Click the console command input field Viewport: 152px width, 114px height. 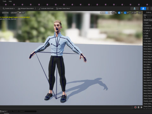pyautogui.click(x=22, y=111)
